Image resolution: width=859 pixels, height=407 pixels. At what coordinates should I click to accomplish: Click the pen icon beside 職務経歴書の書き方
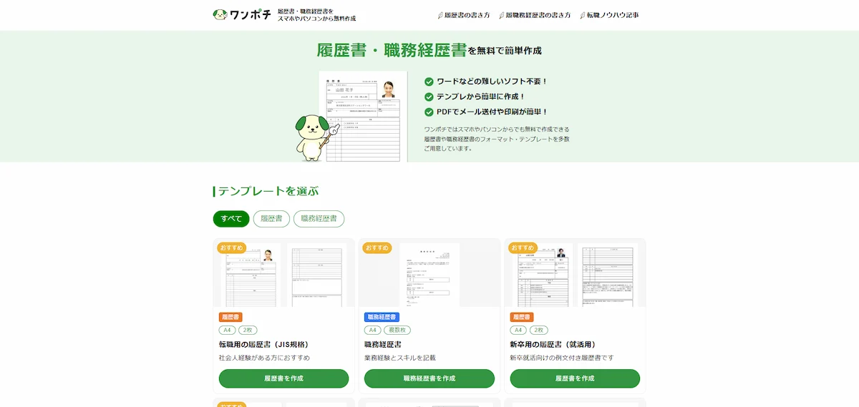pyautogui.click(x=502, y=15)
